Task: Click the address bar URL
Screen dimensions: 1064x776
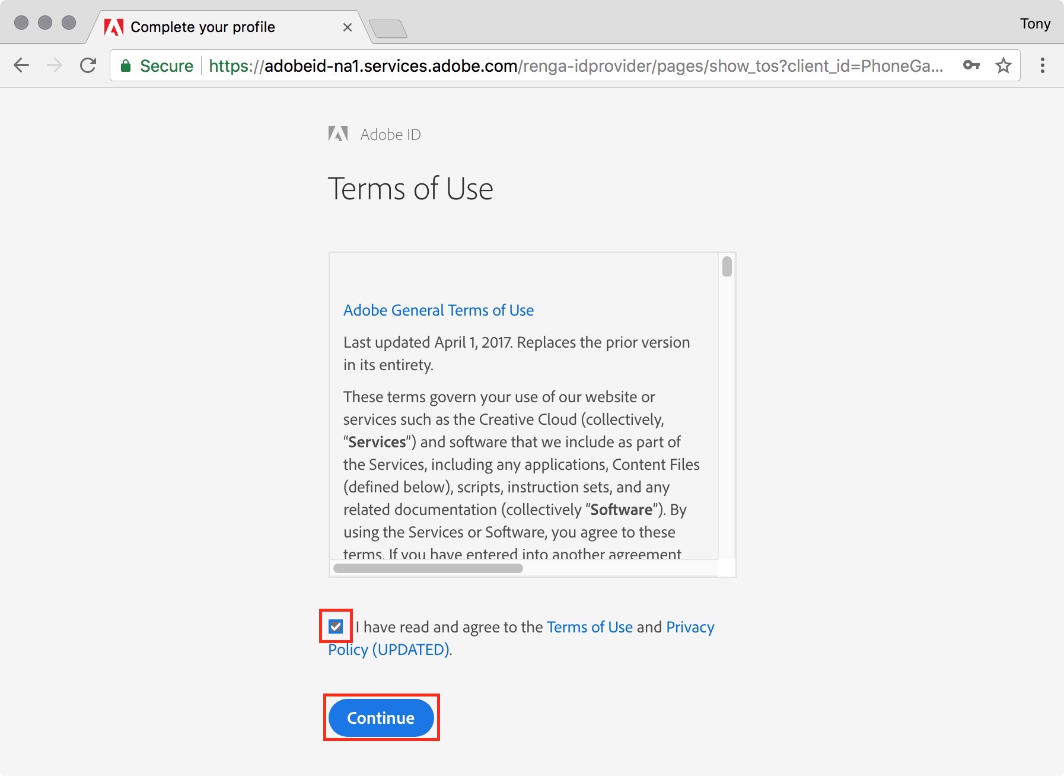Action: (576, 66)
